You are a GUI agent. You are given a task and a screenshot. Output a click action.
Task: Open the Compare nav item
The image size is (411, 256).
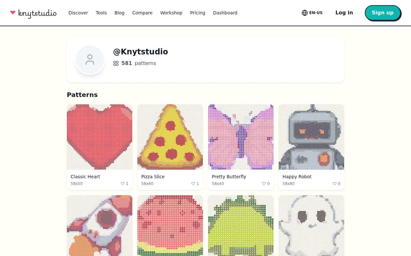[142, 13]
